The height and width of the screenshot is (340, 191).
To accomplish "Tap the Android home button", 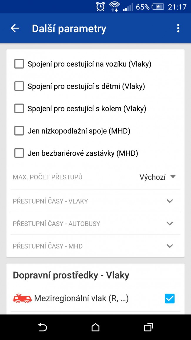I will (x=95, y=327).
